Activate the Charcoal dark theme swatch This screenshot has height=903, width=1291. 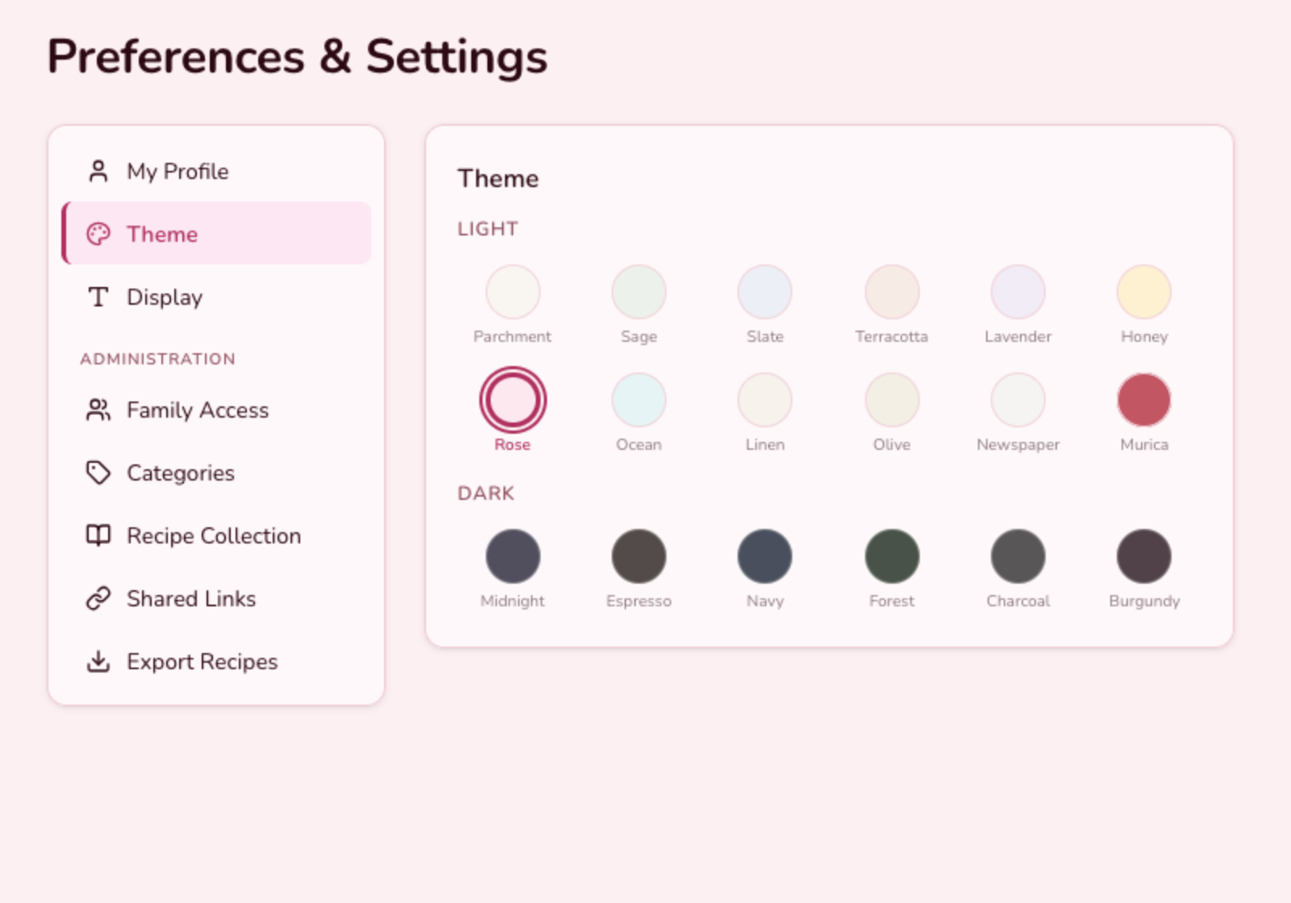coord(1018,556)
